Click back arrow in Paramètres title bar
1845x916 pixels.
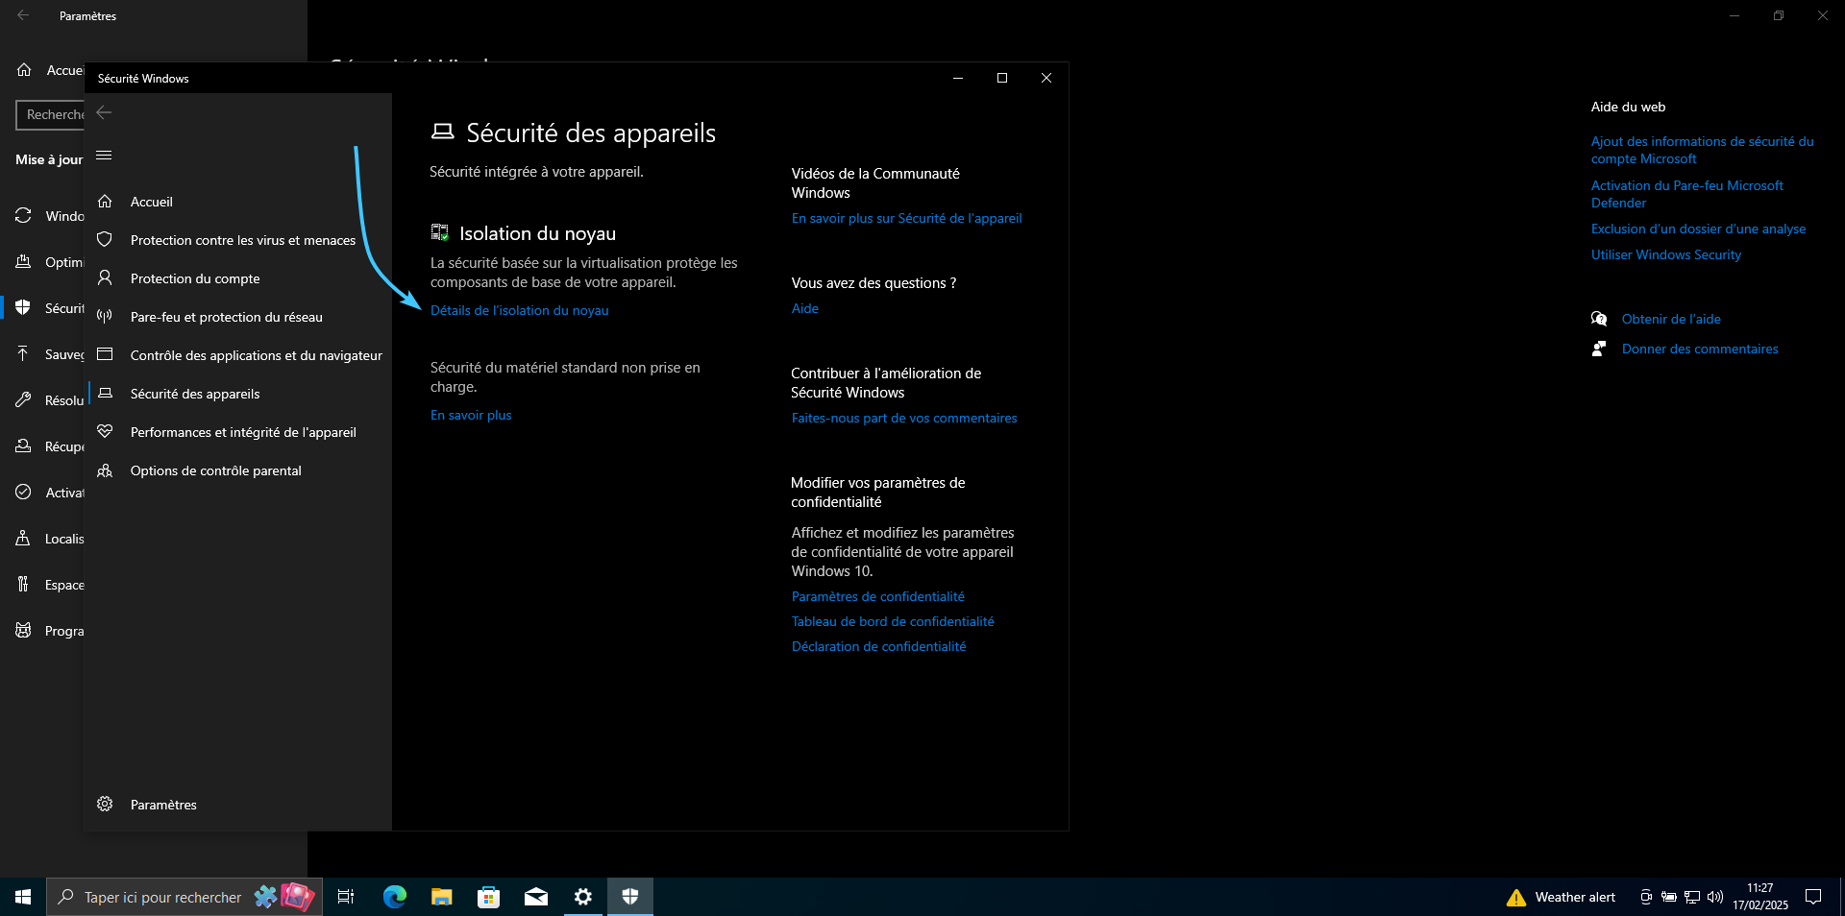23,15
